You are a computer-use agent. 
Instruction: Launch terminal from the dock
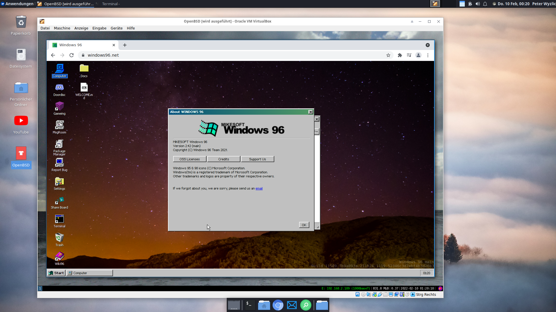[249, 305]
